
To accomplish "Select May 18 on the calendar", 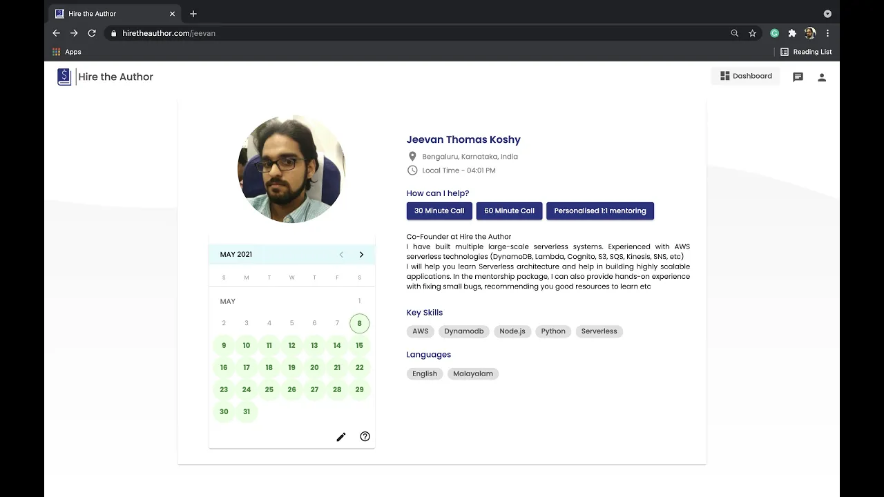I will [x=269, y=367].
